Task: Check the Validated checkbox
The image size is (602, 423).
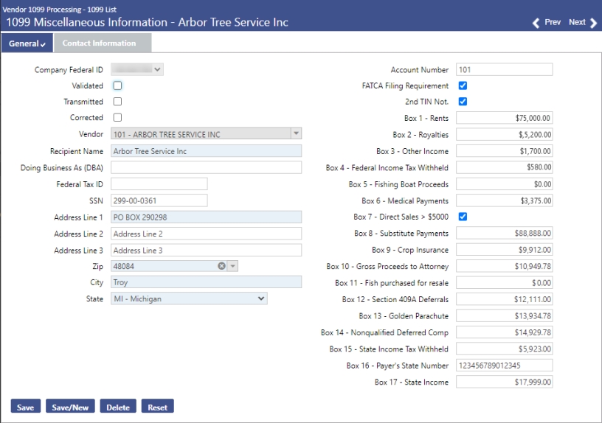Action: (117, 85)
